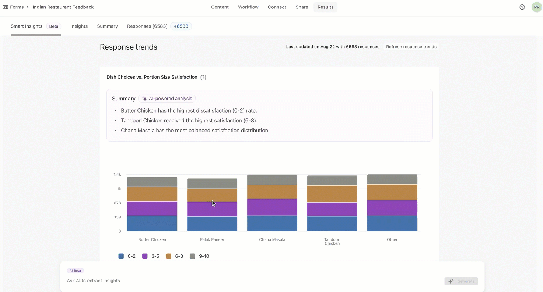Toggle the 3-5 legend series

coord(151,256)
